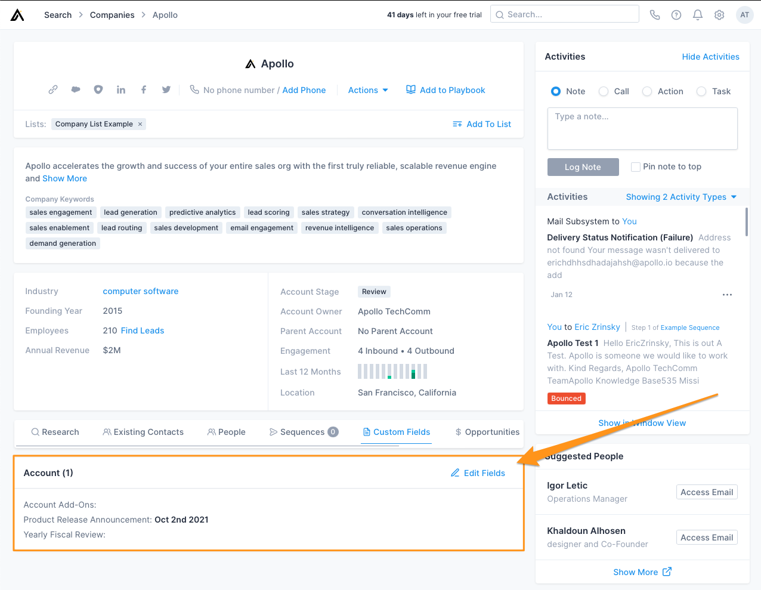Switch to the Opportunities tab

(x=487, y=432)
